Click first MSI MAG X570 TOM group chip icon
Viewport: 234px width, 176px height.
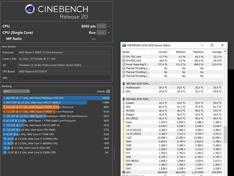click(124, 84)
